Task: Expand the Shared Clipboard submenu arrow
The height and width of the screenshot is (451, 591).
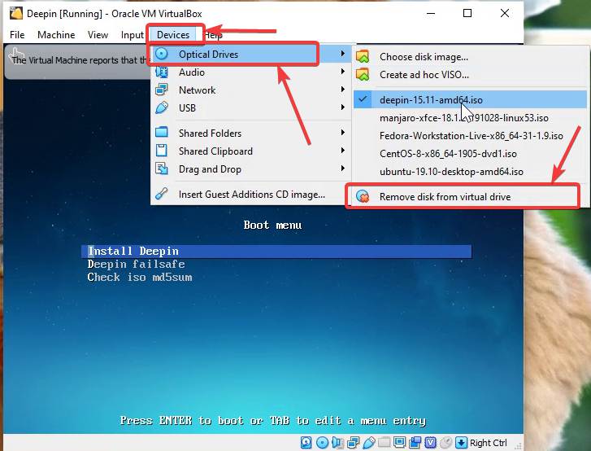Action: [x=342, y=151]
